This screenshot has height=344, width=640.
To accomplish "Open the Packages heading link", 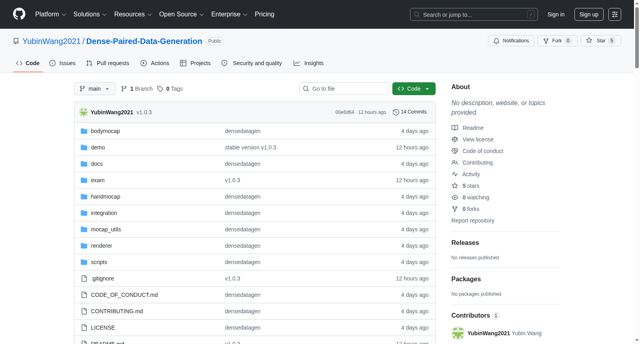I will coord(466,279).
